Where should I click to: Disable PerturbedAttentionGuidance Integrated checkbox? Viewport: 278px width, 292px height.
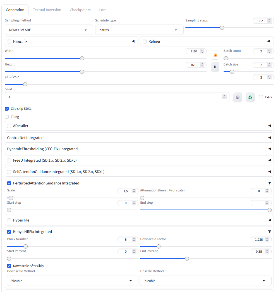pos(9,183)
